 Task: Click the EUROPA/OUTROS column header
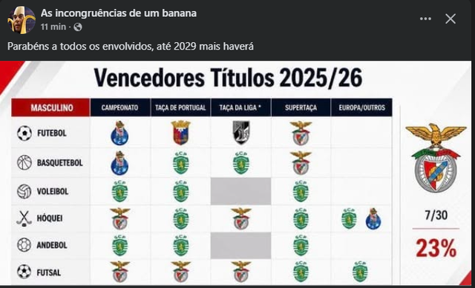(361, 107)
